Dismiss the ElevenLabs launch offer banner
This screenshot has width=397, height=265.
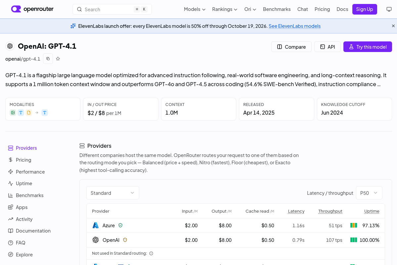pos(393,26)
